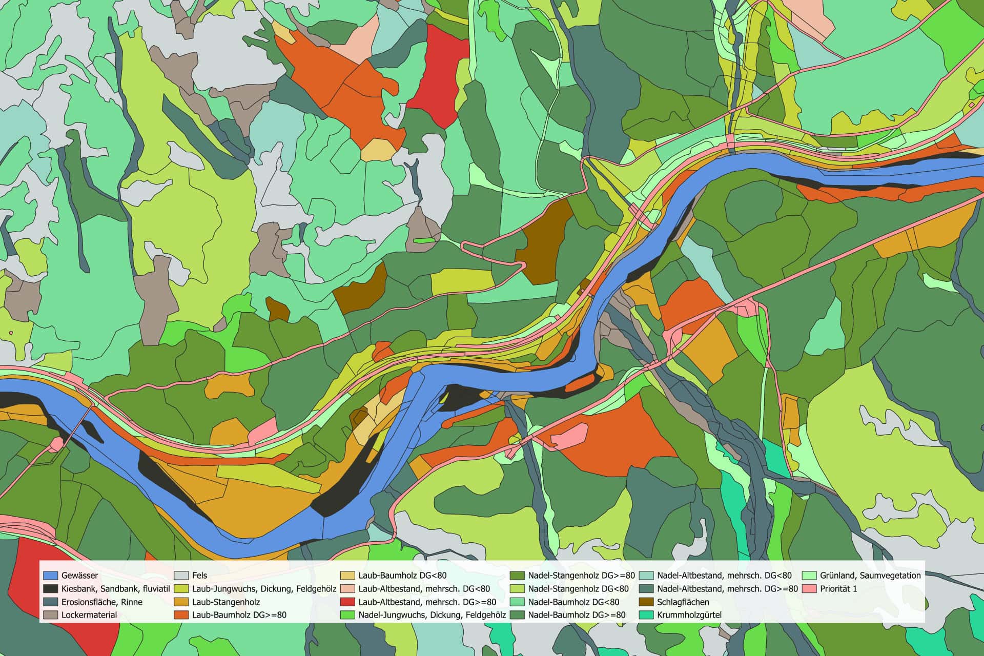Screen dimensions: 984x656
Task: Click the Erosionsfläche, Rinne legend swatch
Action: point(50,602)
